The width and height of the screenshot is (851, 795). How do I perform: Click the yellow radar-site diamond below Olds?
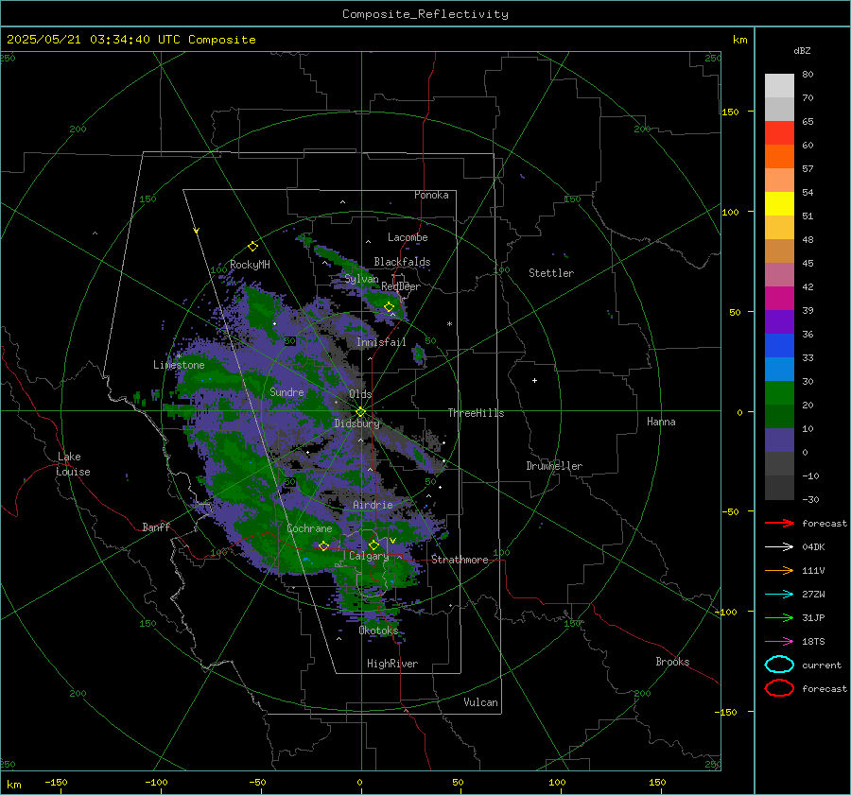(x=360, y=412)
